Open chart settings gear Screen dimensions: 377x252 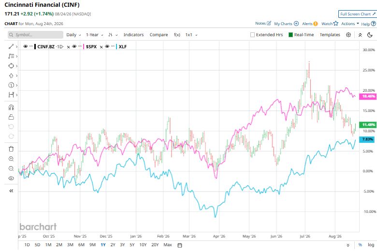point(348,35)
